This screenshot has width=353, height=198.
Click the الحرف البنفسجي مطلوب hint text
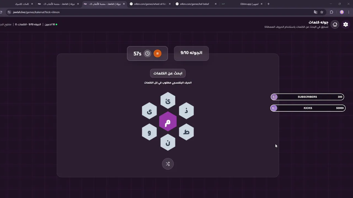[x=168, y=82]
